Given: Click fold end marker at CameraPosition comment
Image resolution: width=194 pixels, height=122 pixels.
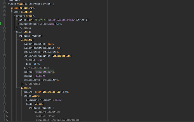Looking at the screenshot, I should 5,68.
